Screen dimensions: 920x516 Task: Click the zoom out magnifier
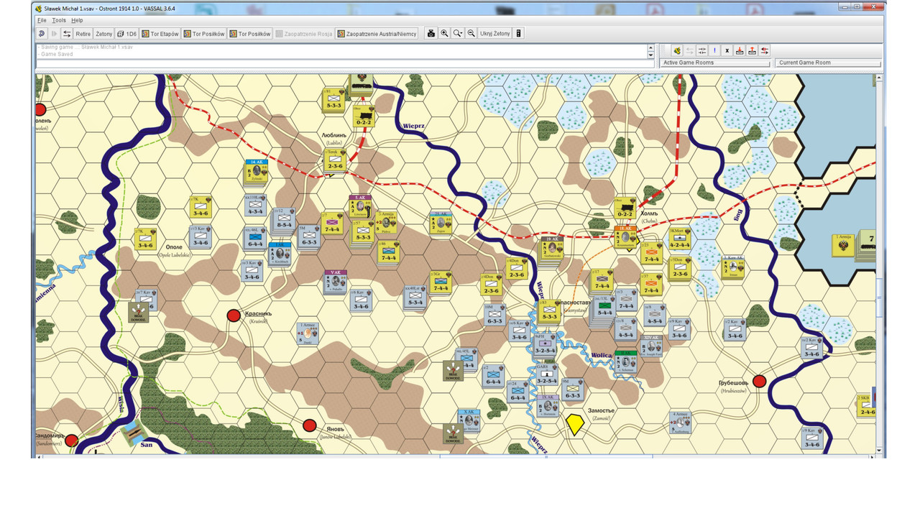point(471,34)
